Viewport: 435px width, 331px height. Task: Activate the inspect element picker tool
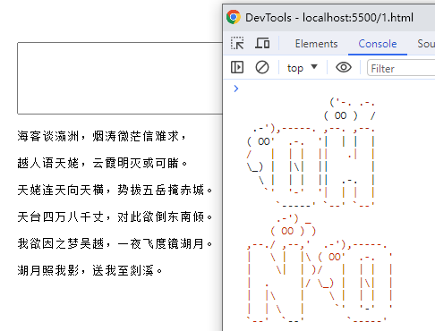pyautogui.click(x=237, y=44)
